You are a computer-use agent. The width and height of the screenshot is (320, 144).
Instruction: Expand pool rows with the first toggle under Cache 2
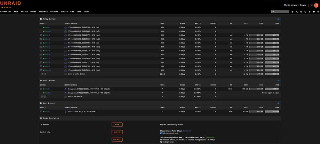[42, 96]
